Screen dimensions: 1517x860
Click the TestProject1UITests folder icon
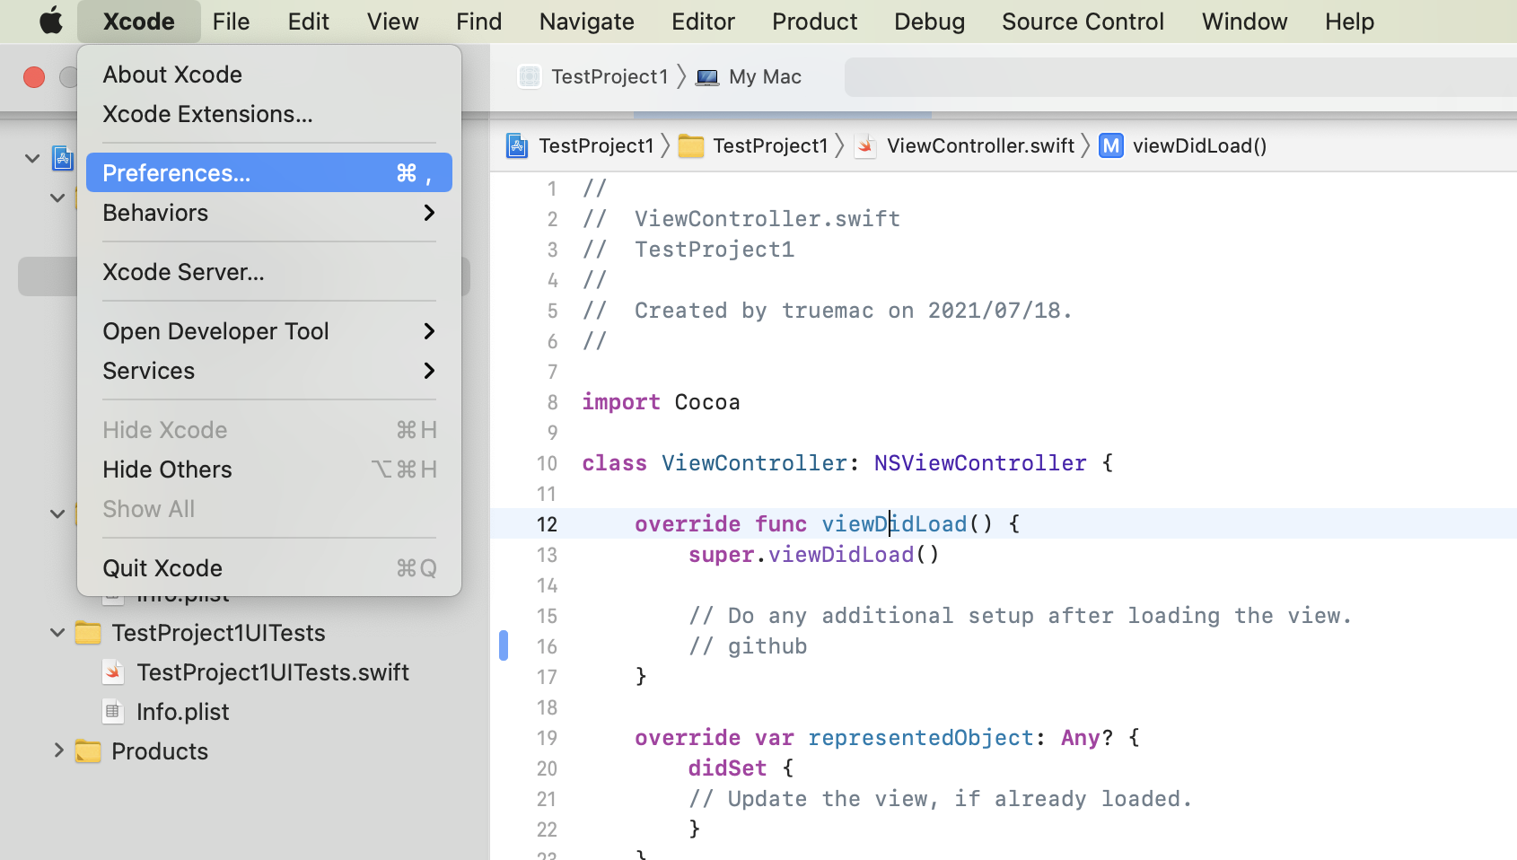[88, 633]
